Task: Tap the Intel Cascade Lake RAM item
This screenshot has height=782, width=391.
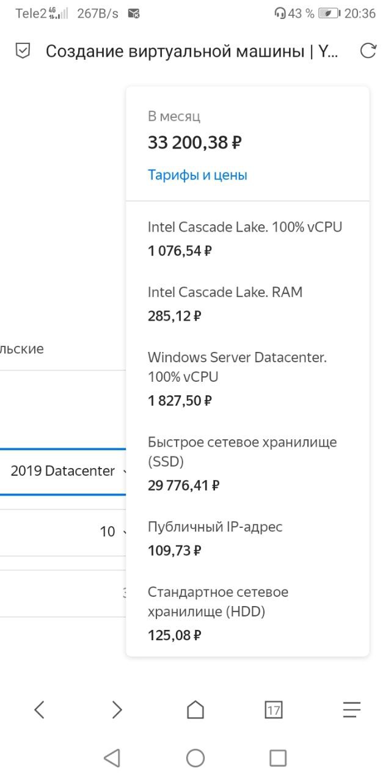Action: [225, 293]
